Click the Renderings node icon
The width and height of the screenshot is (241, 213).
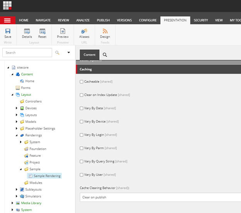[22, 135]
